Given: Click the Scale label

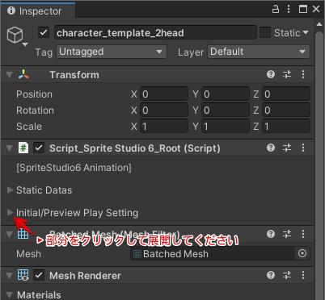Looking at the screenshot, I should coord(29,127).
